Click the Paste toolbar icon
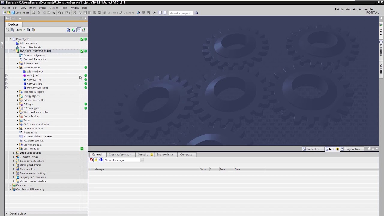 pyautogui.click(x=49, y=13)
